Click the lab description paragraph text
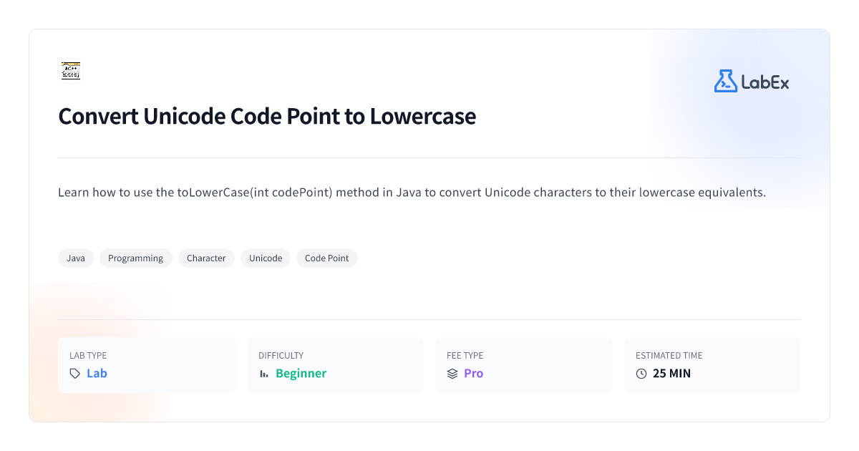This screenshot has height=451, width=859. pyautogui.click(x=412, y=193)
